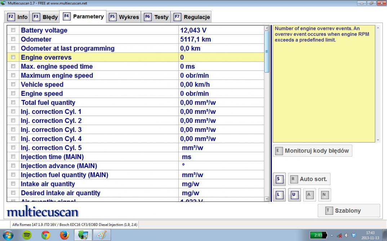Image resolution: width=387 pixels, height=241 pixels.
Task: Click the battery indicator showing 2:03
Action: [319, 235]
